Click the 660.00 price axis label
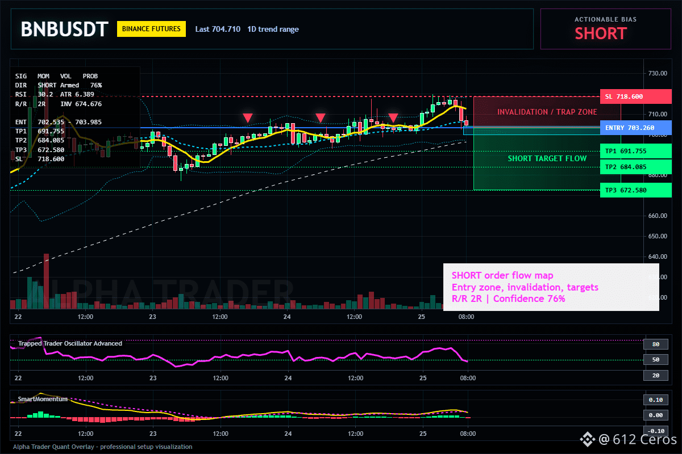 click(x=657, y=216)
